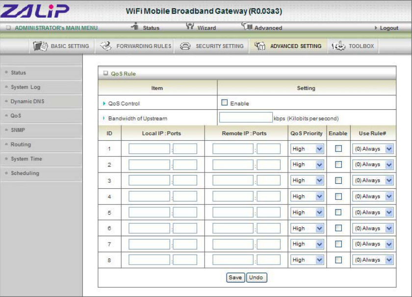Open QoS Priority dropdown for rule 8
Viewport: 412px width, 297px height.
point(307,260)
